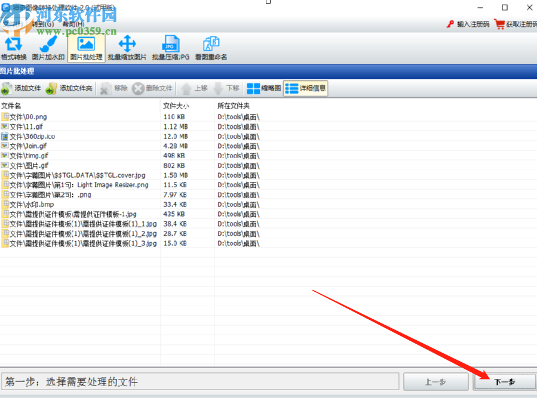
Task: Open the 转到(G) menu
Action: pos(43,24)
